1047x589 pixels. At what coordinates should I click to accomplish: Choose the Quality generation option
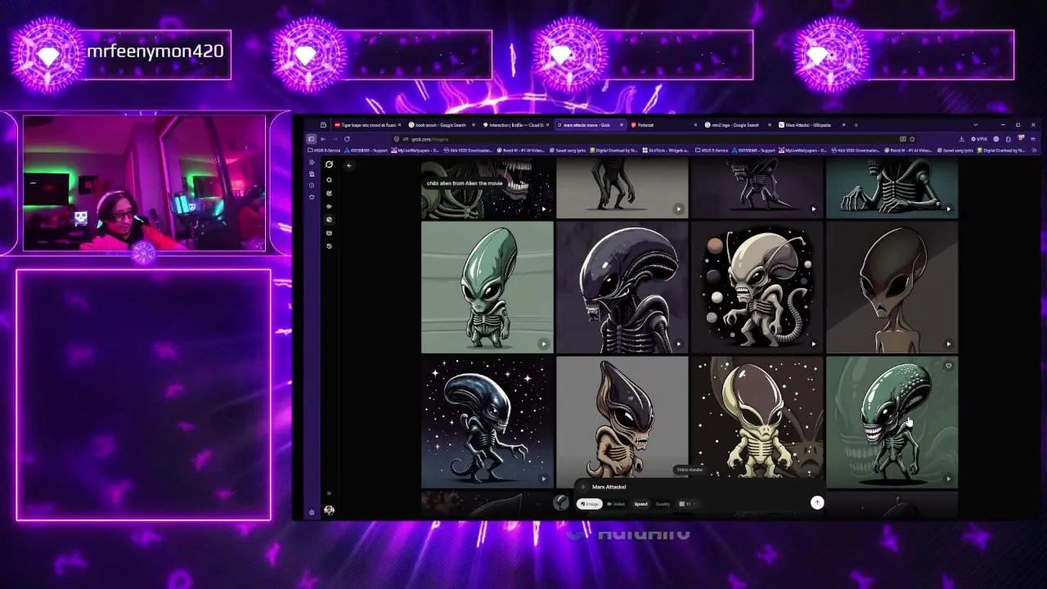(663, 504)
